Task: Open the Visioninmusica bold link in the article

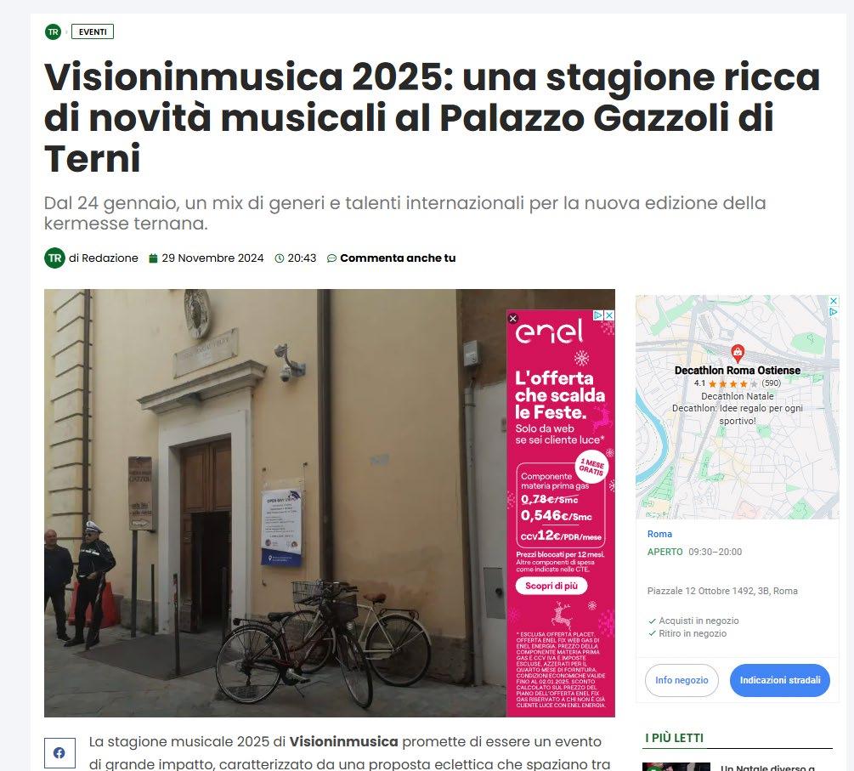Action: (343, 741)
